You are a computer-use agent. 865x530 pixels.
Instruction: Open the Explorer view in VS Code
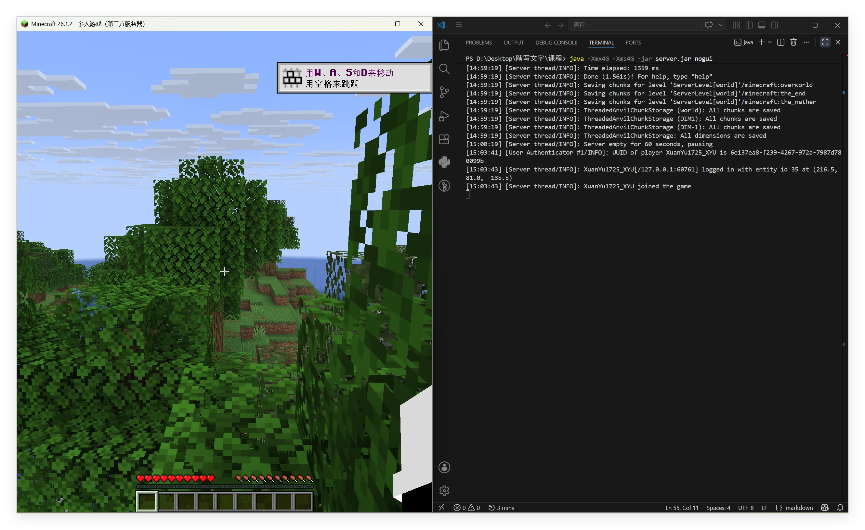(x=444, y=45)
